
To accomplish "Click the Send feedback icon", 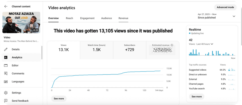I will [6, 101].
